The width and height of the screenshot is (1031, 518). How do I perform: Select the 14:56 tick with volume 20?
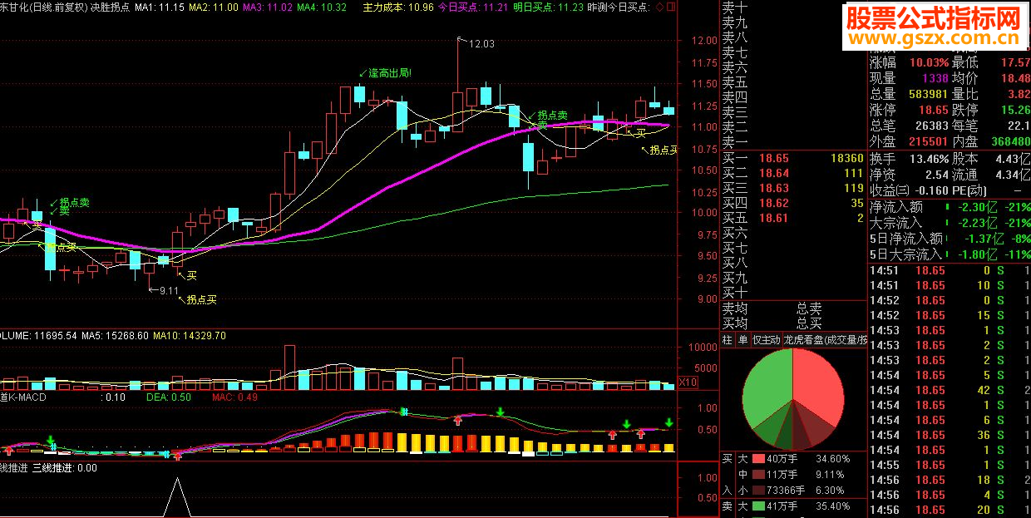(950, 510)
